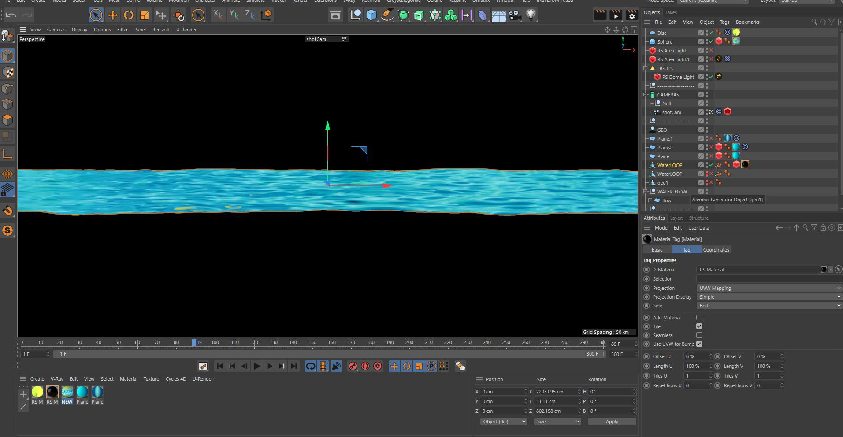Select the NEW material thumbnail
Image resolution: width=843 pixels, height=437 pixels.
(67, 392)
